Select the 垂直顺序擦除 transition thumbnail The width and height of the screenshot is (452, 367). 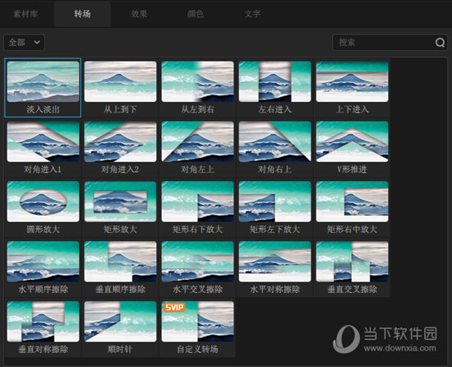[x=120, y=262]
